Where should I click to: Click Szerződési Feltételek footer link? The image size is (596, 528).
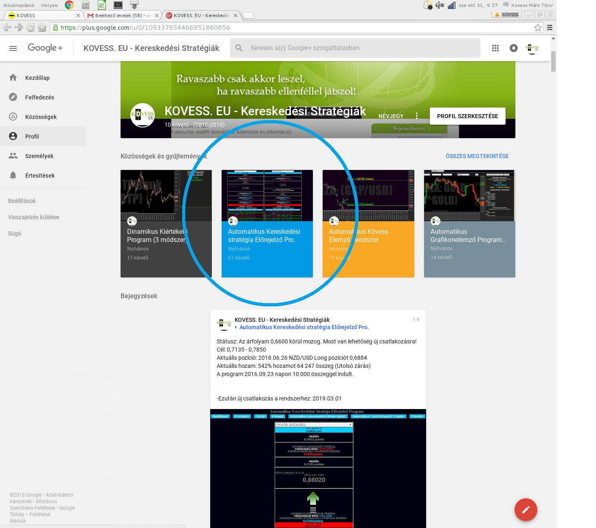coord(33,508)
